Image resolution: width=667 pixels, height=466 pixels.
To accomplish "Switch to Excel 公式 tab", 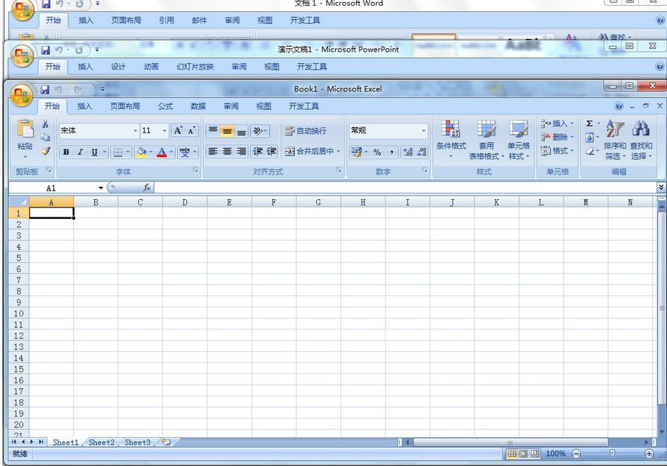I will point(165,106).
